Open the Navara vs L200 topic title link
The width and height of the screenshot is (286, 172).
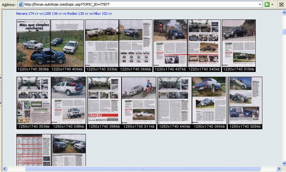[64, 14]
